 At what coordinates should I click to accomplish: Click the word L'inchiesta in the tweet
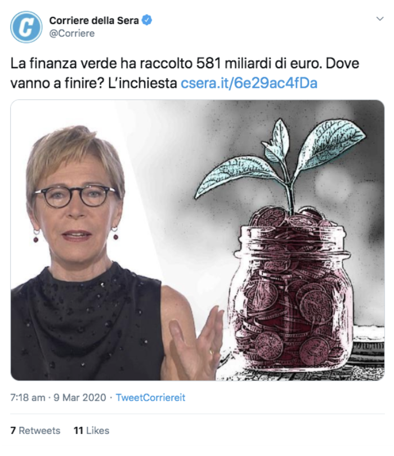click(x=142, y=83)
